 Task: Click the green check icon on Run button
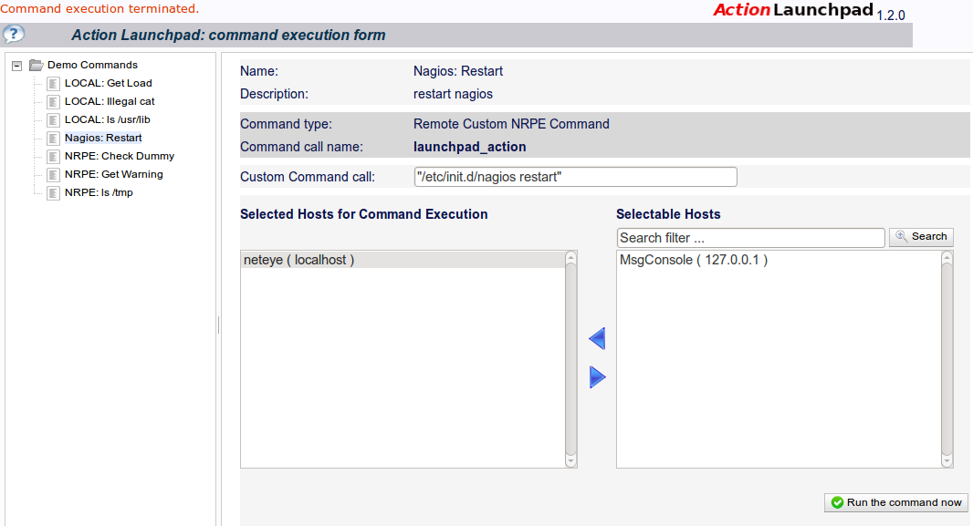[x=837, y=502]
